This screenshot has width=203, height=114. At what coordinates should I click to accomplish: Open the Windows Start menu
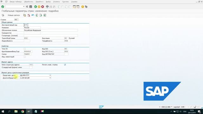[3, 111]
